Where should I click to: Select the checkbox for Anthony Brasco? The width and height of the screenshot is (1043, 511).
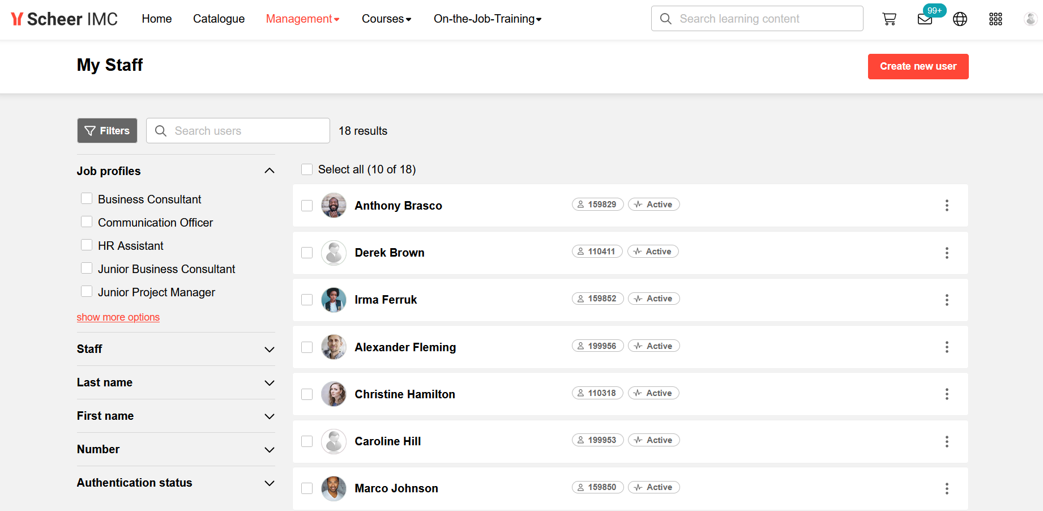pyautogui.click(x=307, y=206)
